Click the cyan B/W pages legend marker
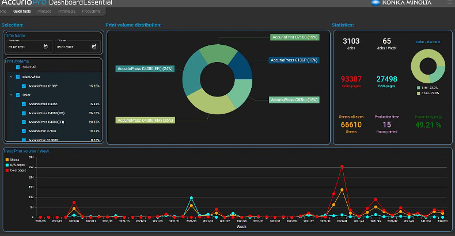The width and height of the screenshot is (455, 236). 7,165
